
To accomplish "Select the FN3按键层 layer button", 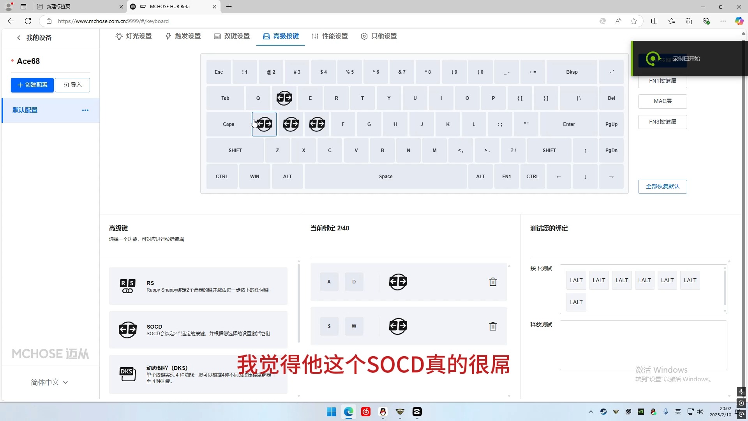I will click(x=662, y=122).
